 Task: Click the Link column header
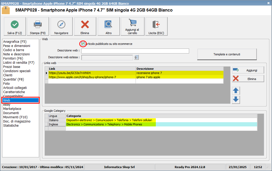coord(92,69)
